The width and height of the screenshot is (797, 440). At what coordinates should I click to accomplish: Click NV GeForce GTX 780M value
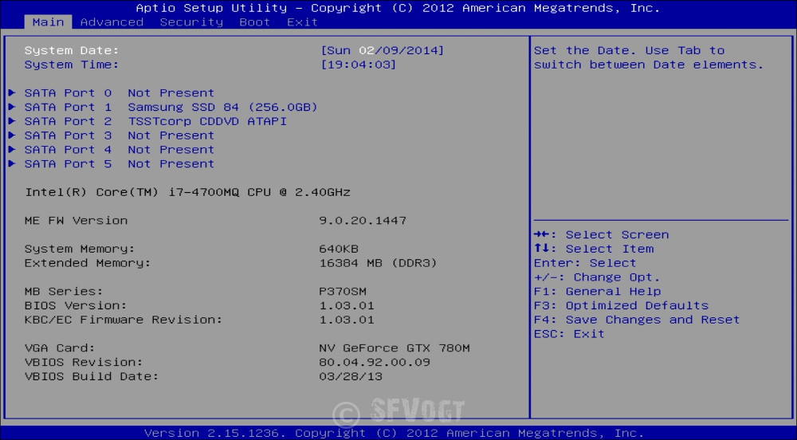coord(395,348)
